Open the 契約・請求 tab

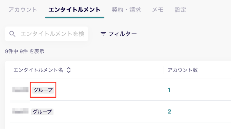126,10
